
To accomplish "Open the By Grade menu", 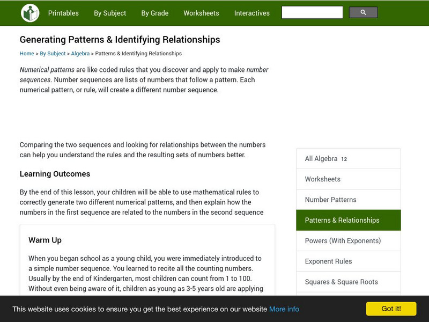I will point(155,13).
